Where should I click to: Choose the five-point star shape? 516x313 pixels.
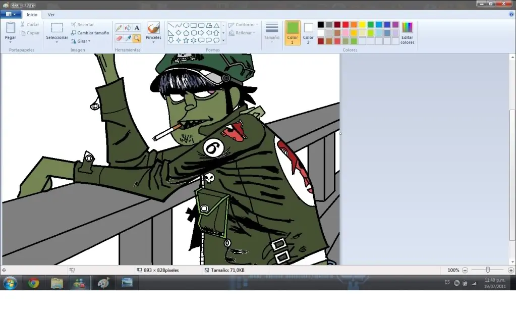(x=186, y=40)
